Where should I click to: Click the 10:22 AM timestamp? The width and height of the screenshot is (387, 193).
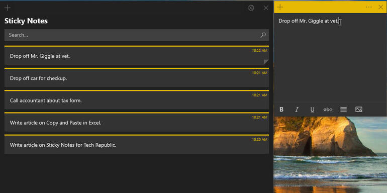tap(260, 51)
